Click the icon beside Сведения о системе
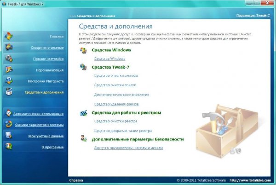 pyautogui.click(x=9, y=47)
